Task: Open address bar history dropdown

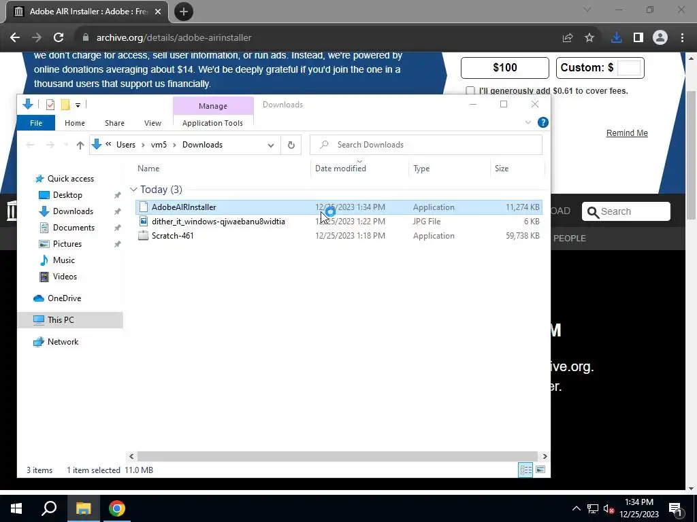Action: click(x=271, y=145)
